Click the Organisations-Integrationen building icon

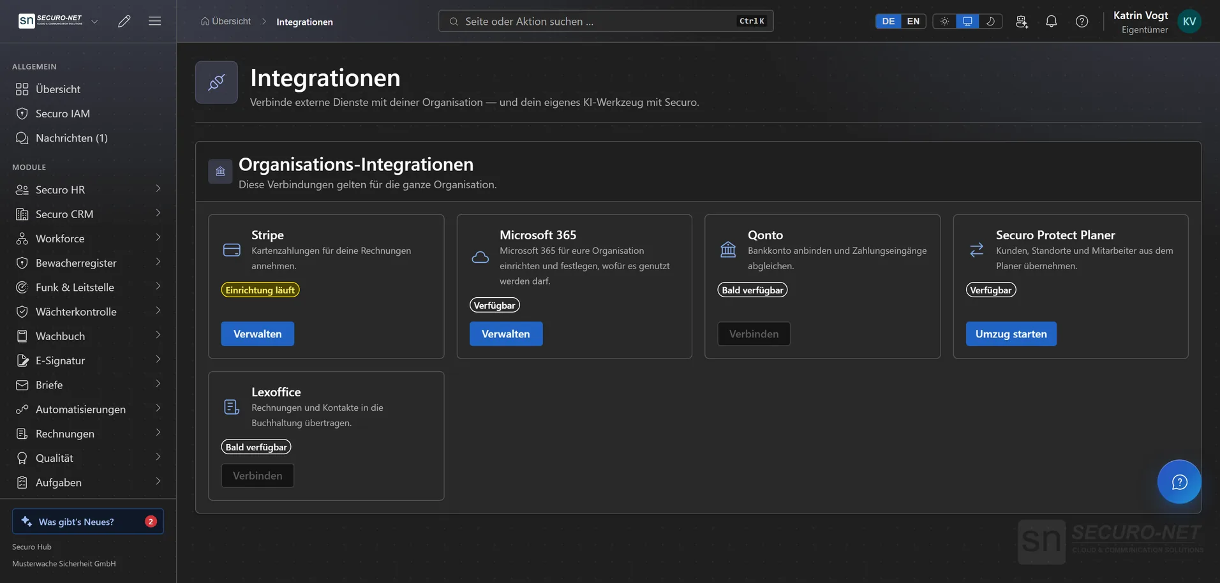pyautogui.click(x=220, y=172)
